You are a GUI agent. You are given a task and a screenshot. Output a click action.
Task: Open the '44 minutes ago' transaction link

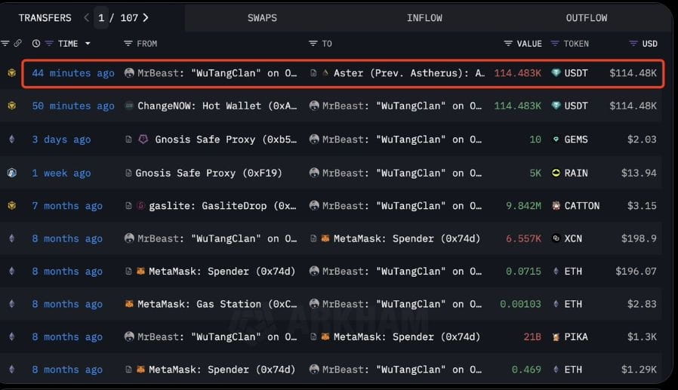[73, 73]
